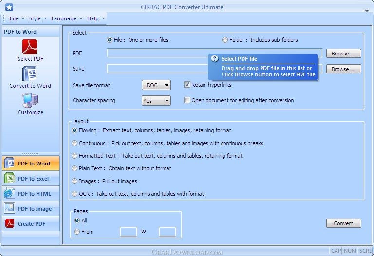
Task: Click the sidebar splitter grip dots
Action: [30, 154]
